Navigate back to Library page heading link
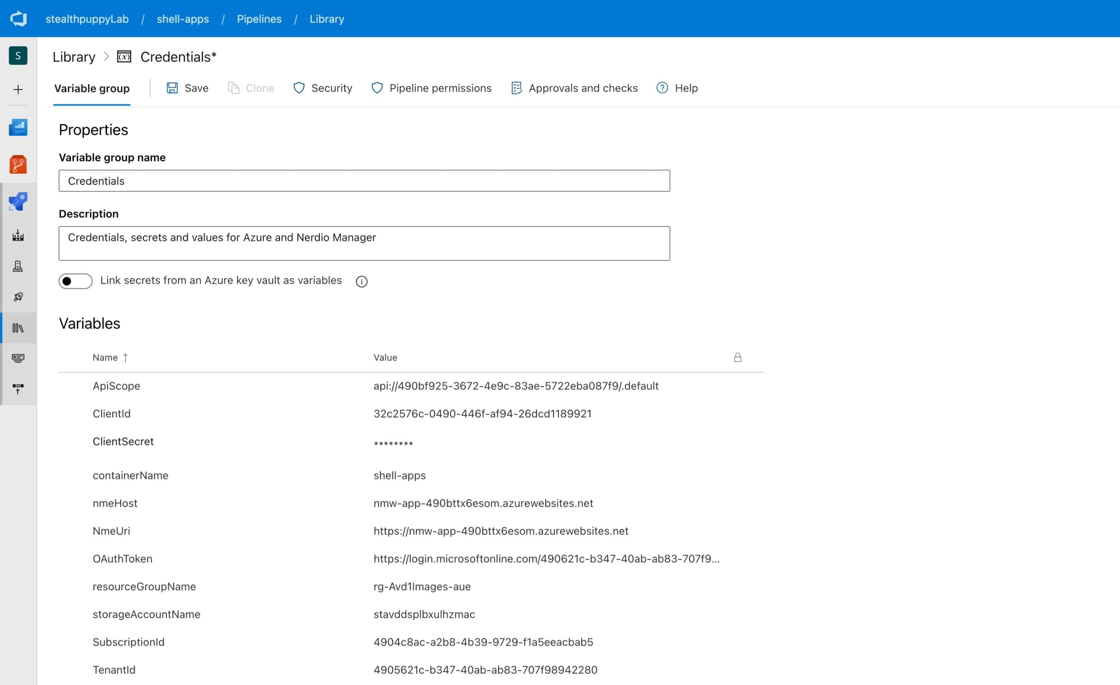Image resolution: width=1120 pixels, height=685 pixels. pos(74,57)
